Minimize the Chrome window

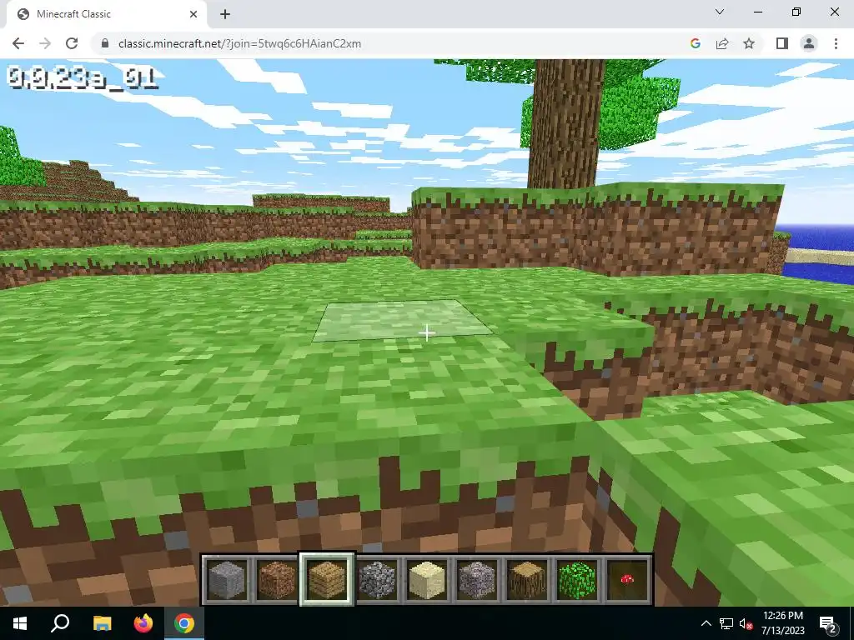(758, 12)
